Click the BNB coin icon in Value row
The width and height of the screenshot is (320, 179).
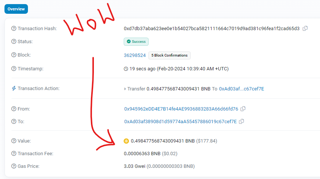[126, 141]
